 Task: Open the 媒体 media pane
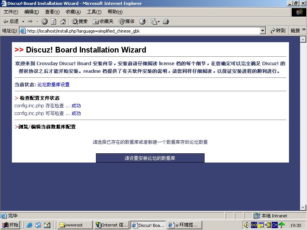tap(127, 21)
